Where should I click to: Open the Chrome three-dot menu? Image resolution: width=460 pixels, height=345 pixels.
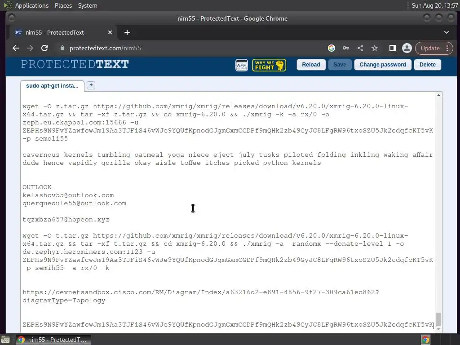[447, 48]
